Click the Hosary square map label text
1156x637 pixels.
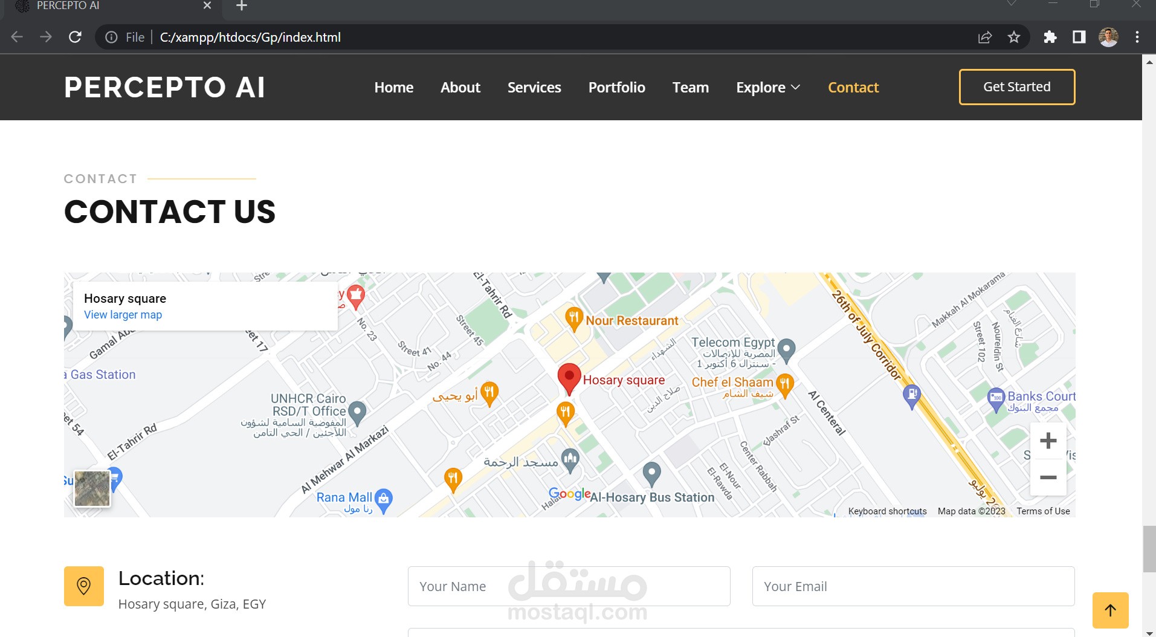click(624, 380)
